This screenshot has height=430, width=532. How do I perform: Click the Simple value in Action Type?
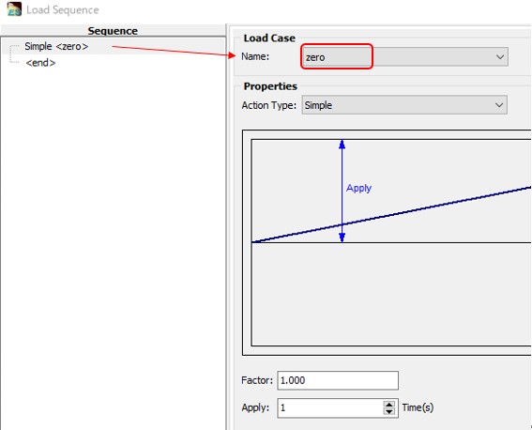(318, 105)
